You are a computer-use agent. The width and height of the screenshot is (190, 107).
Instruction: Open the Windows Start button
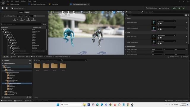coord(58,105)
